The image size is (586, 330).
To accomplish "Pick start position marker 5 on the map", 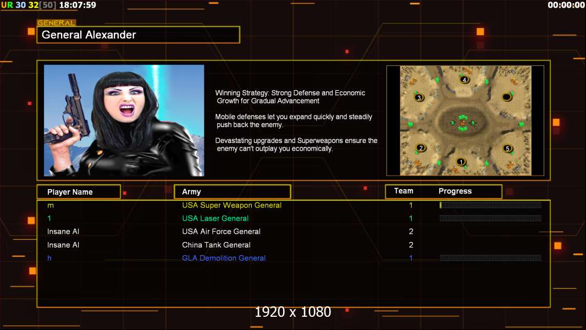I will tap(507, 148).
